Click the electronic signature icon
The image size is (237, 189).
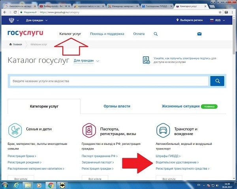(x=146, y=60)
